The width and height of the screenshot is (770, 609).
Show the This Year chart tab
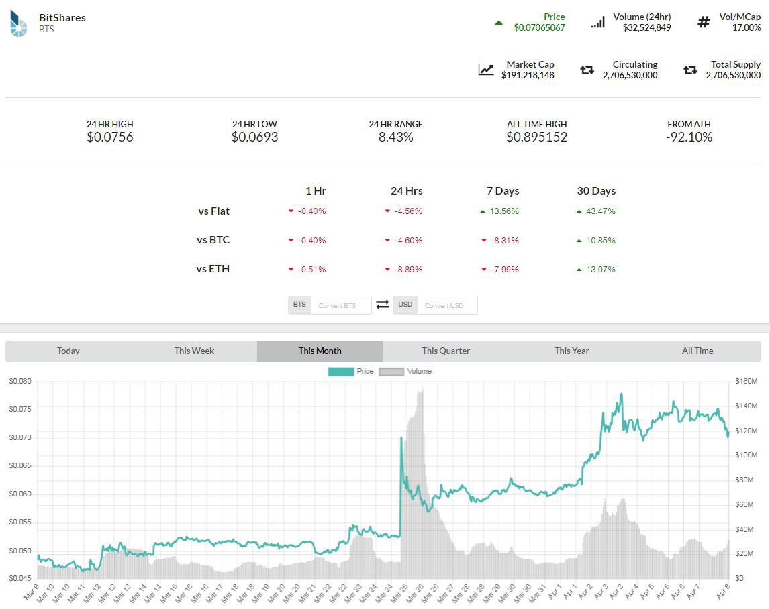[571, 351]
